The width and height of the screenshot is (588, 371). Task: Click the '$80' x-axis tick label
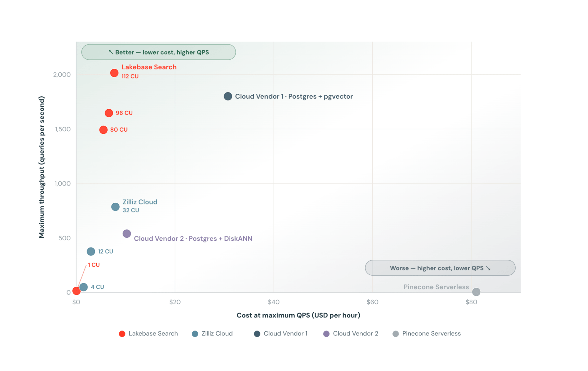[471, 302]
